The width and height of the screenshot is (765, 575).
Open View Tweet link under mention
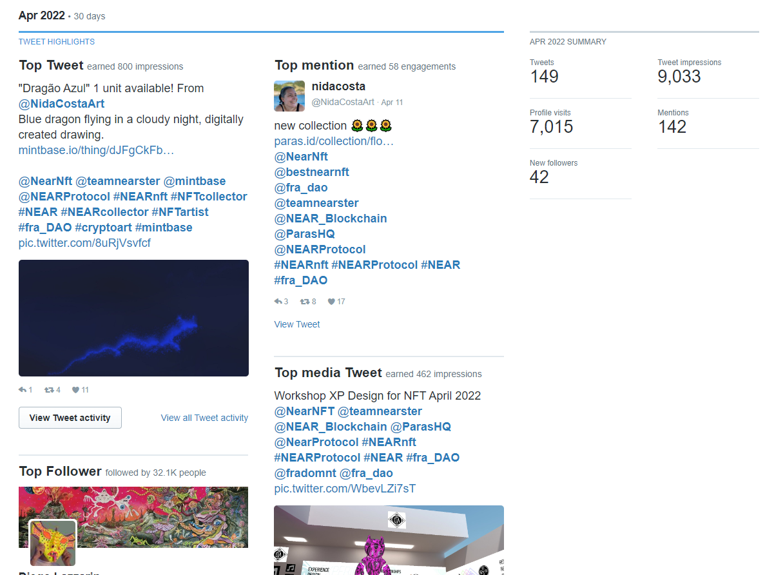coord(297,324)
